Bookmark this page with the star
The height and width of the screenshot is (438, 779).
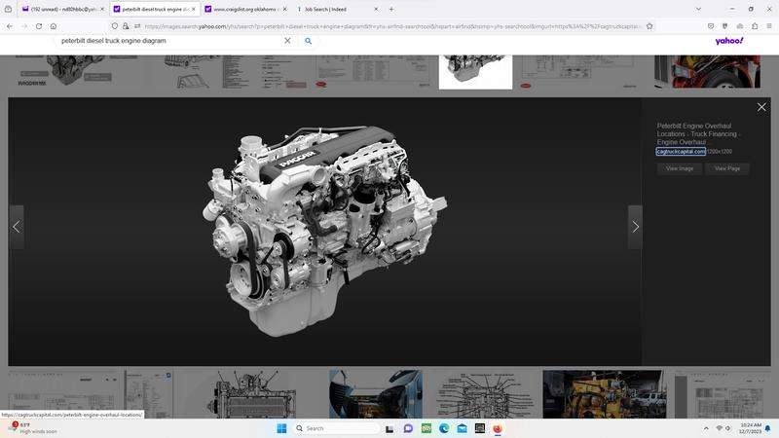tap(649, 26)
